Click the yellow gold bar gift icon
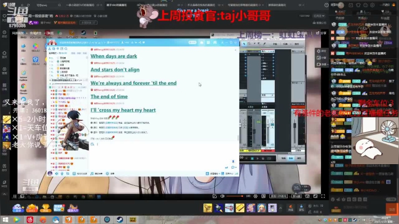The width and height of the screenshot is (399, 224). click(240, 208)
